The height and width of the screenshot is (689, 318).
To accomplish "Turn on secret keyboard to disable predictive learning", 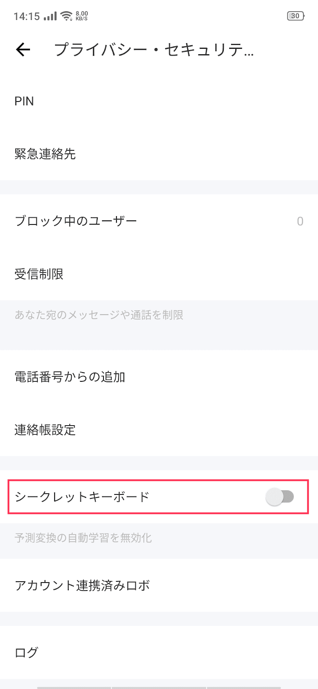I will point(279,497).
